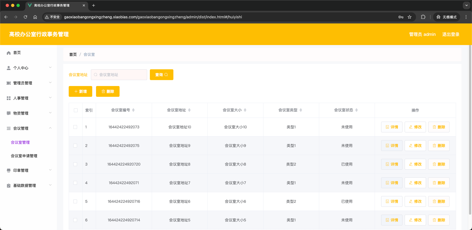Screen dimensions: 472x230
Task: Select 会议室申请管理 submenu item
Action: click(x=24, y=156)
